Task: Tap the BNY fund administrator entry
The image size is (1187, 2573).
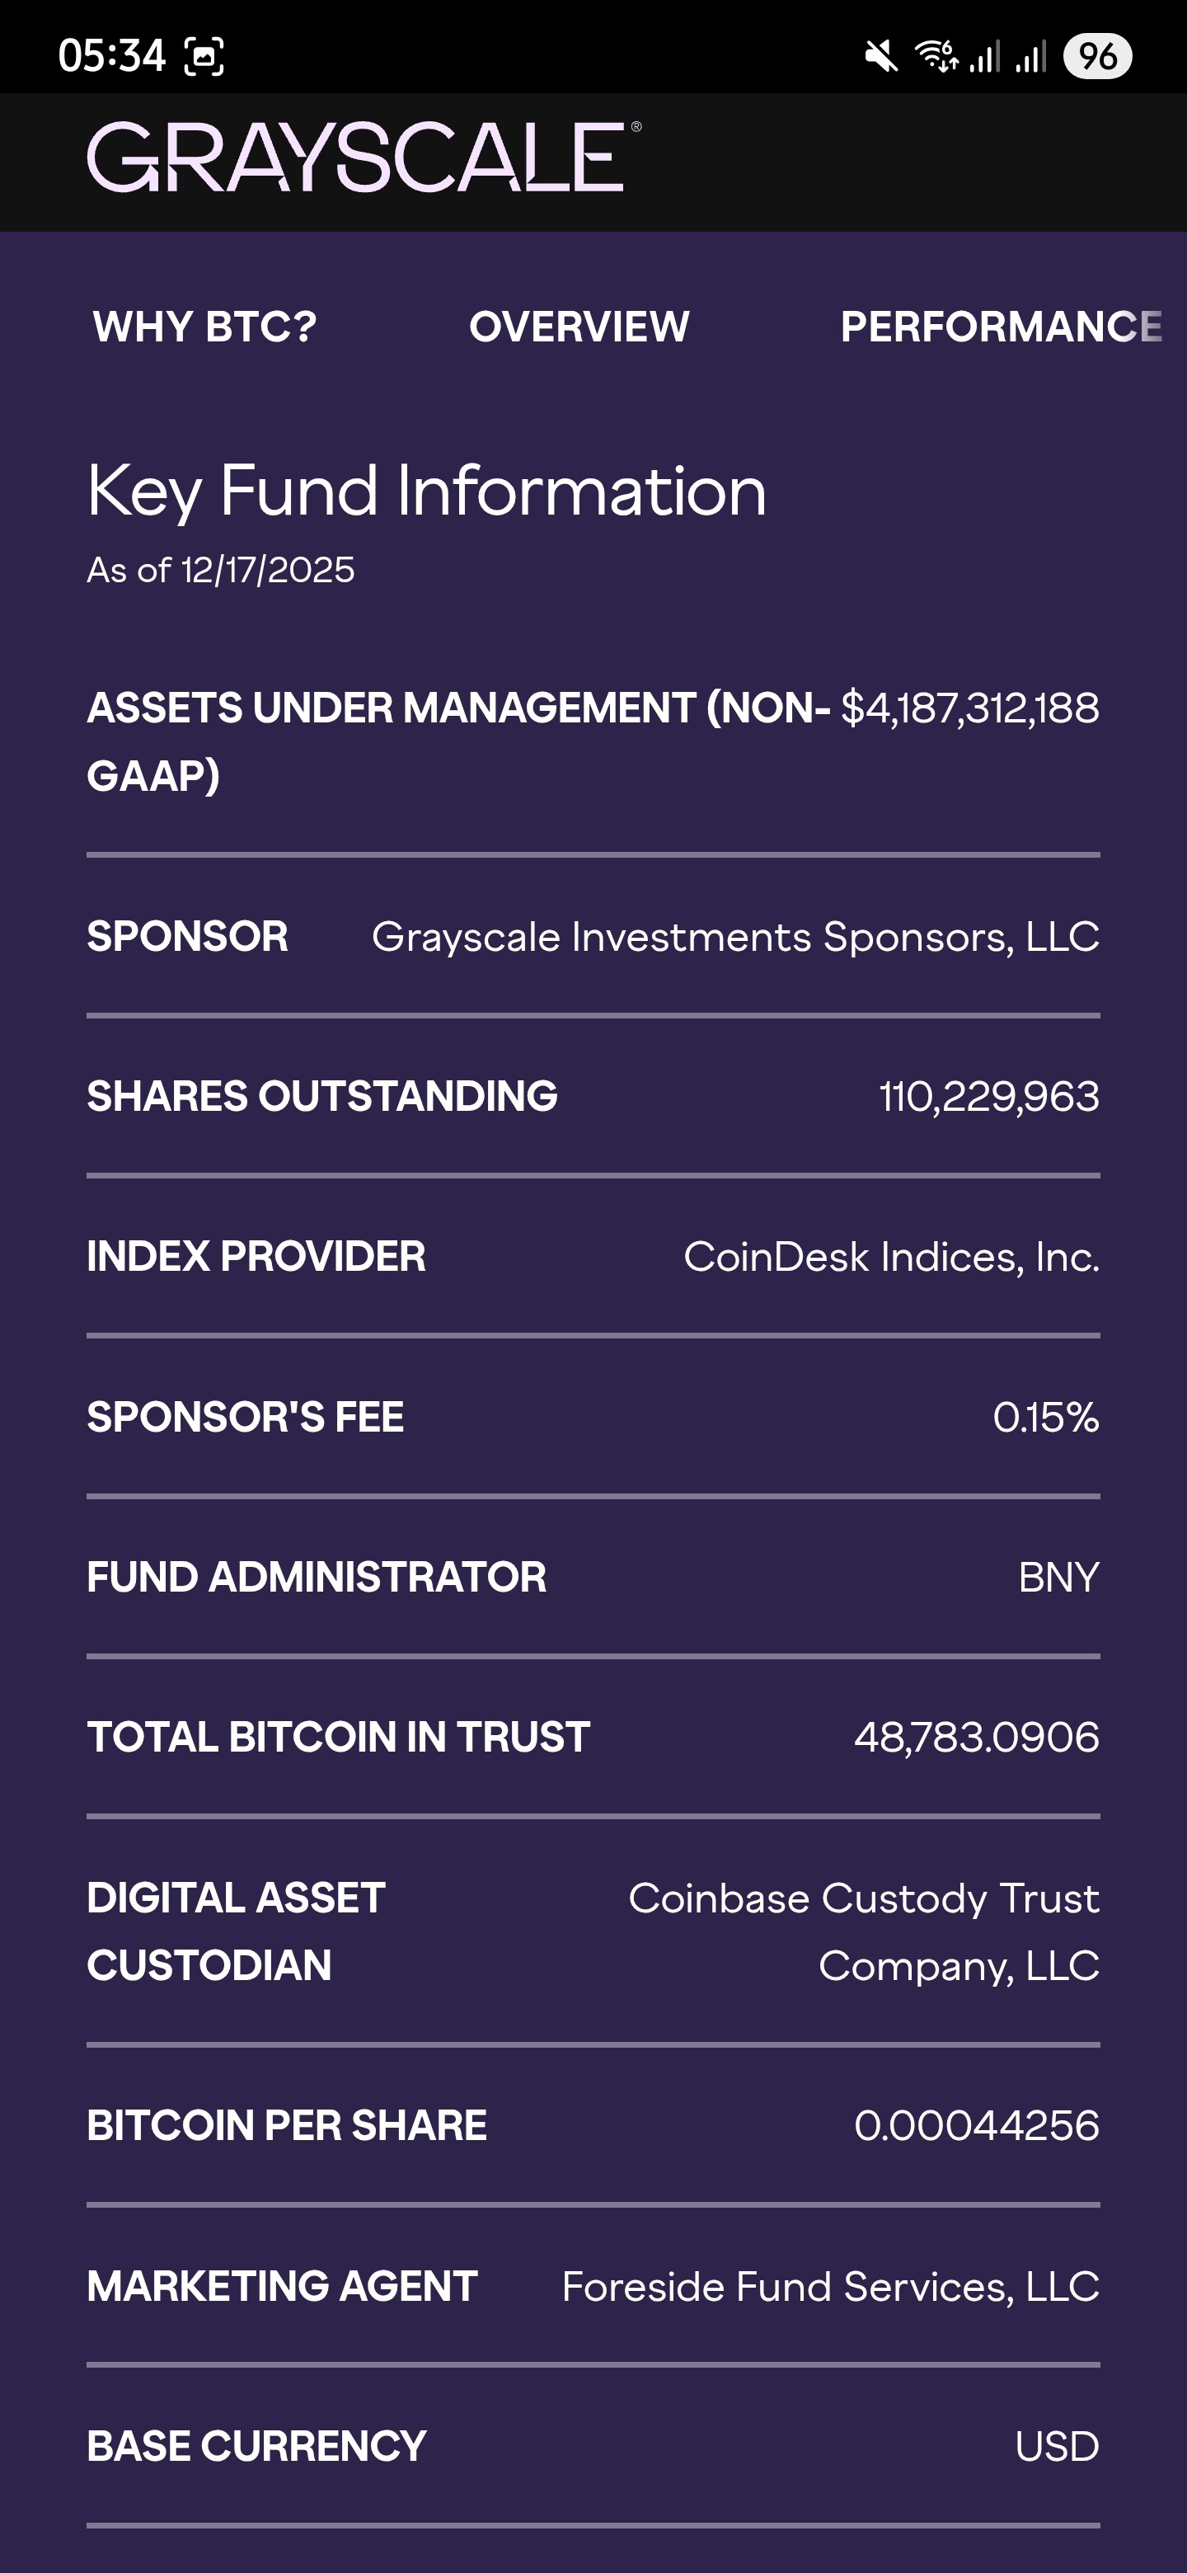Action: point(1058,1577)
